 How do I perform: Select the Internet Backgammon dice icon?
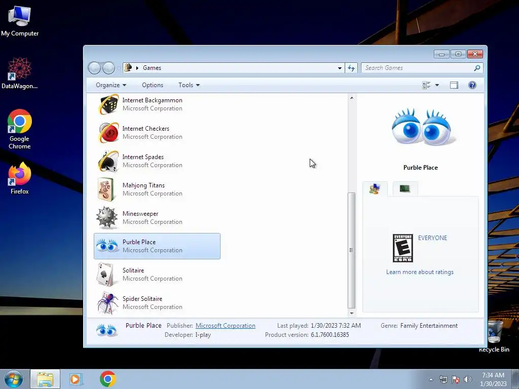point(108,104)
